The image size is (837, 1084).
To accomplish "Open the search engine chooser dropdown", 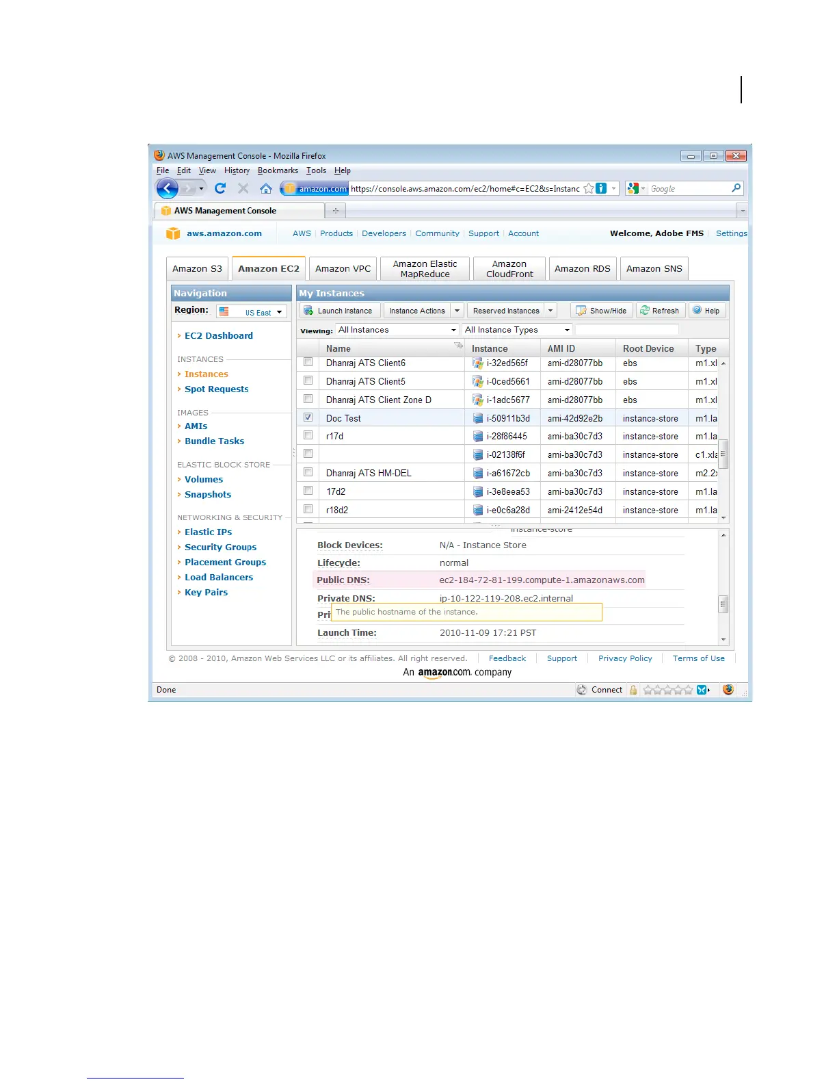I will tap(643, 188).
